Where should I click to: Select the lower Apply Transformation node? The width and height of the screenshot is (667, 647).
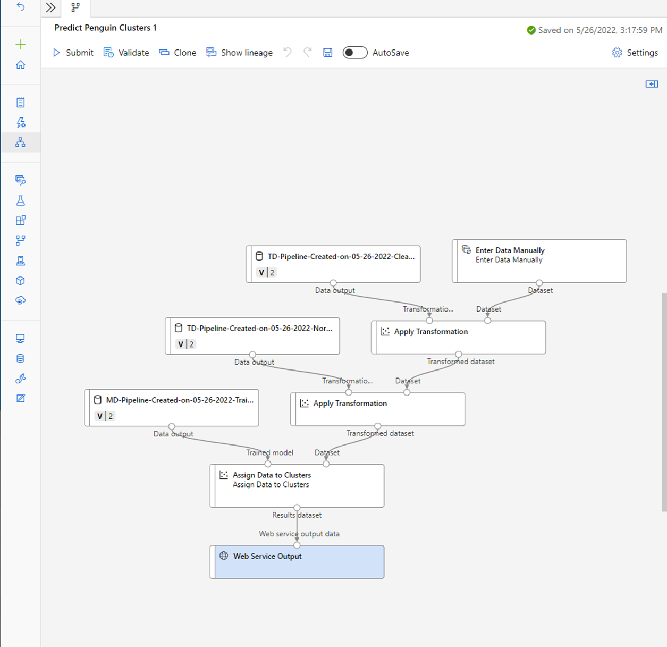pyautogui.click(x=378, y=409)
